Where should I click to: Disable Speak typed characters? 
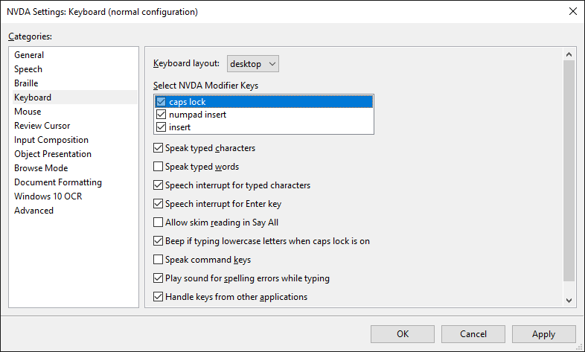tap(159, 148)
